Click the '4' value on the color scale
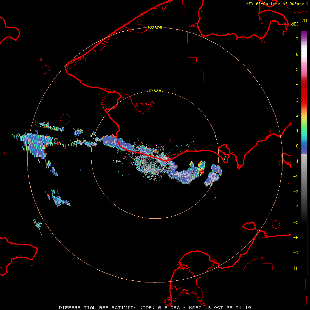 coord(297,84)
